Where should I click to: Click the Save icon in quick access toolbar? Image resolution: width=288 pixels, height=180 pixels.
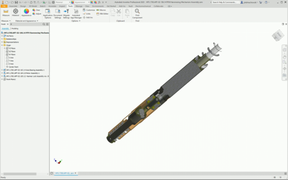(x=16, y=2)
